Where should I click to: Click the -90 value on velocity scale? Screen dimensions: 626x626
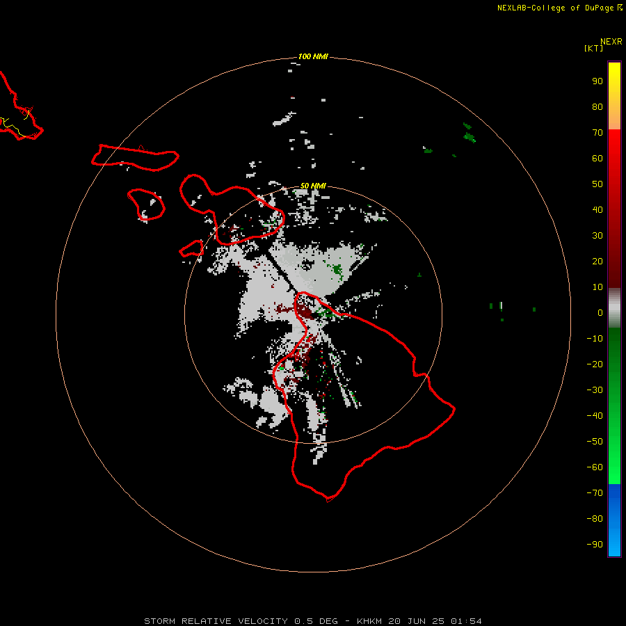point(595,545)
